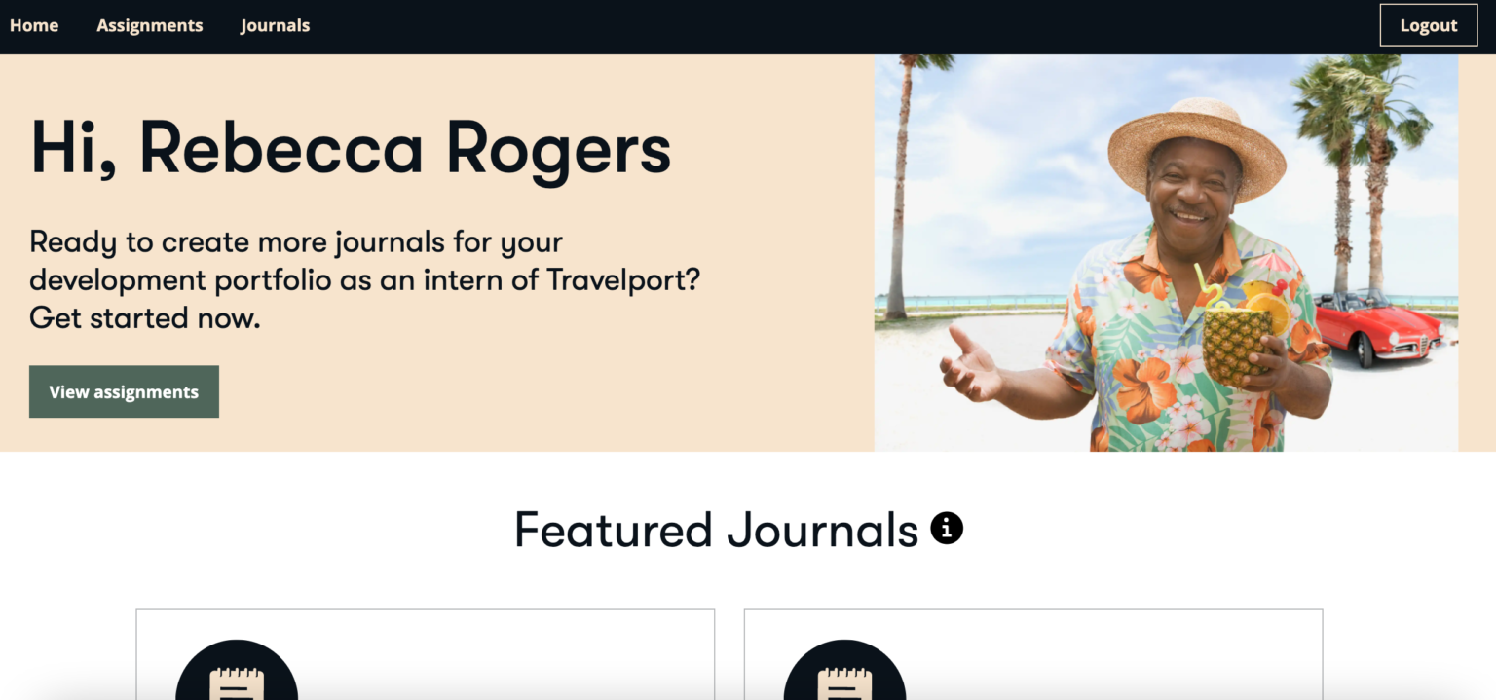This screenshot has width=1496, height=700.
Task: Select the left featured journal card
Action: pos(425,654)
